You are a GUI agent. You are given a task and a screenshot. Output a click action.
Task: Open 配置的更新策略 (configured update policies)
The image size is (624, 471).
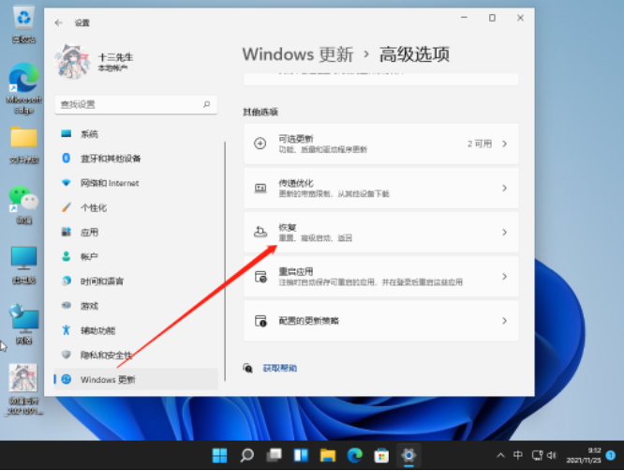point(380,320)
